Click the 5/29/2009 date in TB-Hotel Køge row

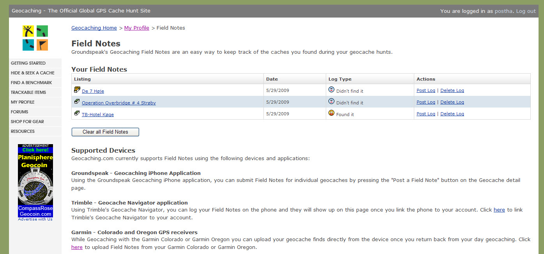[277, 114]
